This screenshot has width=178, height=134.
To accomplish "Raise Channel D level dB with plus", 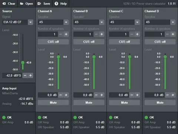I will point(173,95).
